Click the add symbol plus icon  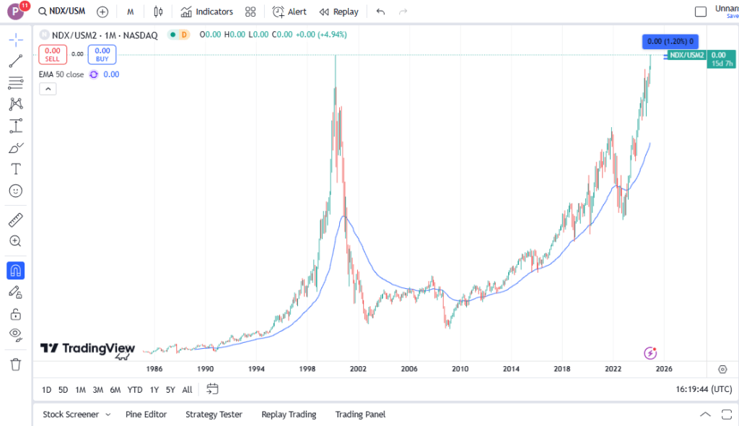coord(102,12)
